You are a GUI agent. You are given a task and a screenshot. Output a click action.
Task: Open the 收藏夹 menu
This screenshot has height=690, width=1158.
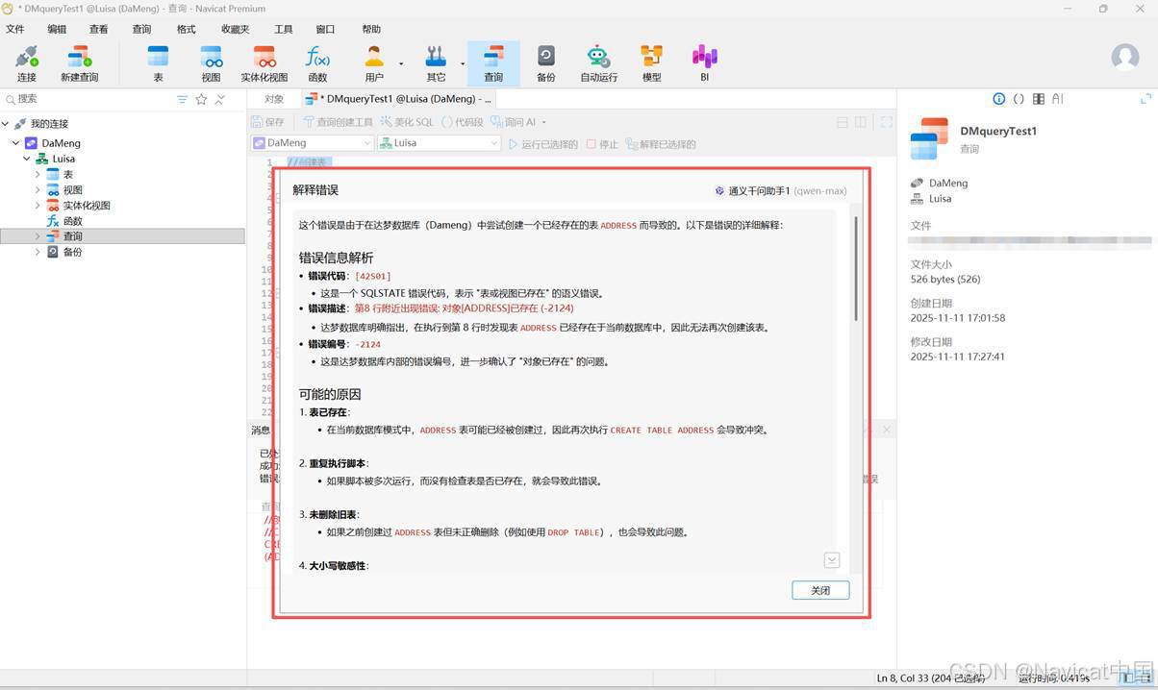pos(235,29)
